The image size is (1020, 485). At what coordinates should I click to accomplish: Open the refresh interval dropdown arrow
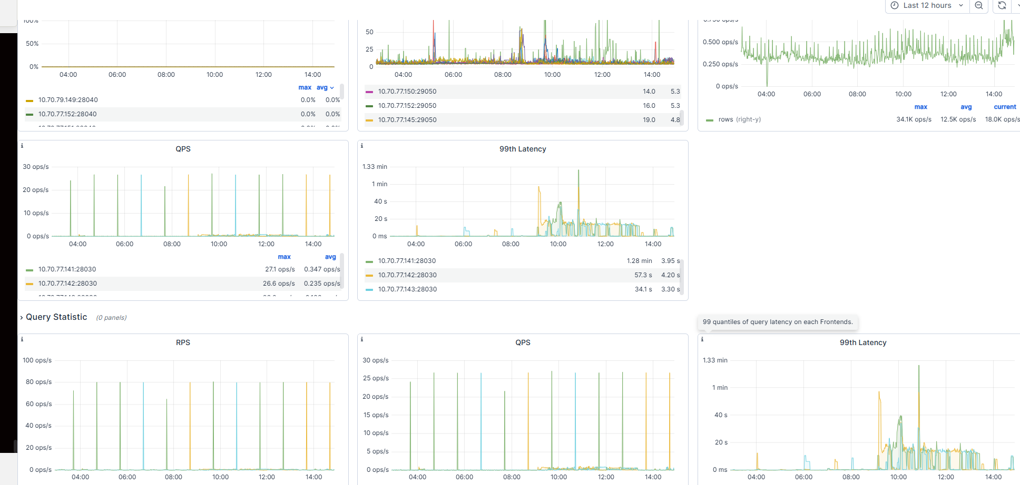(1017, 6)
